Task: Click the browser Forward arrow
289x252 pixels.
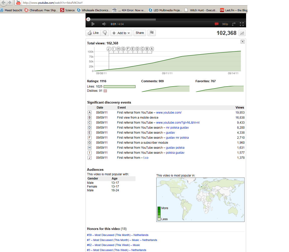Action: [x=10, y=3]
